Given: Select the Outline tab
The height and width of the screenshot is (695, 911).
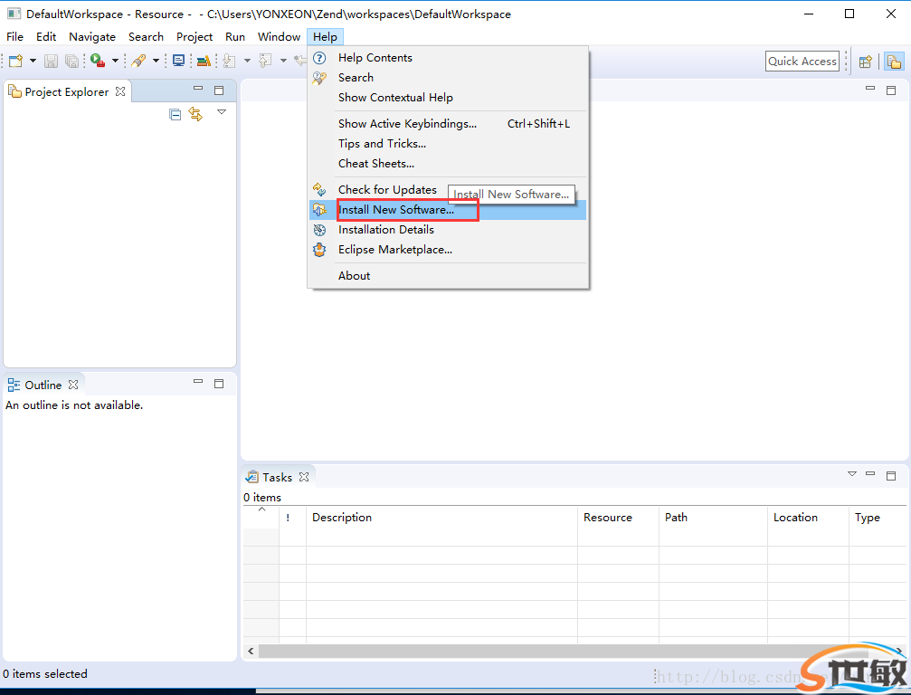Looking at the screenshot, I should (x=43, y=385).
